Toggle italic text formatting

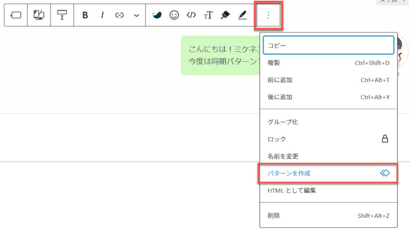click(x=102, y=15)
